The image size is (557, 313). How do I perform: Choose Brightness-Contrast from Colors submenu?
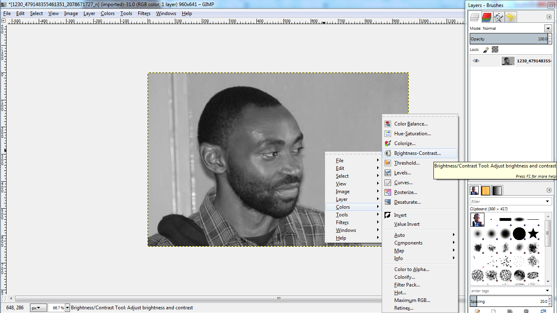[420, 153]
